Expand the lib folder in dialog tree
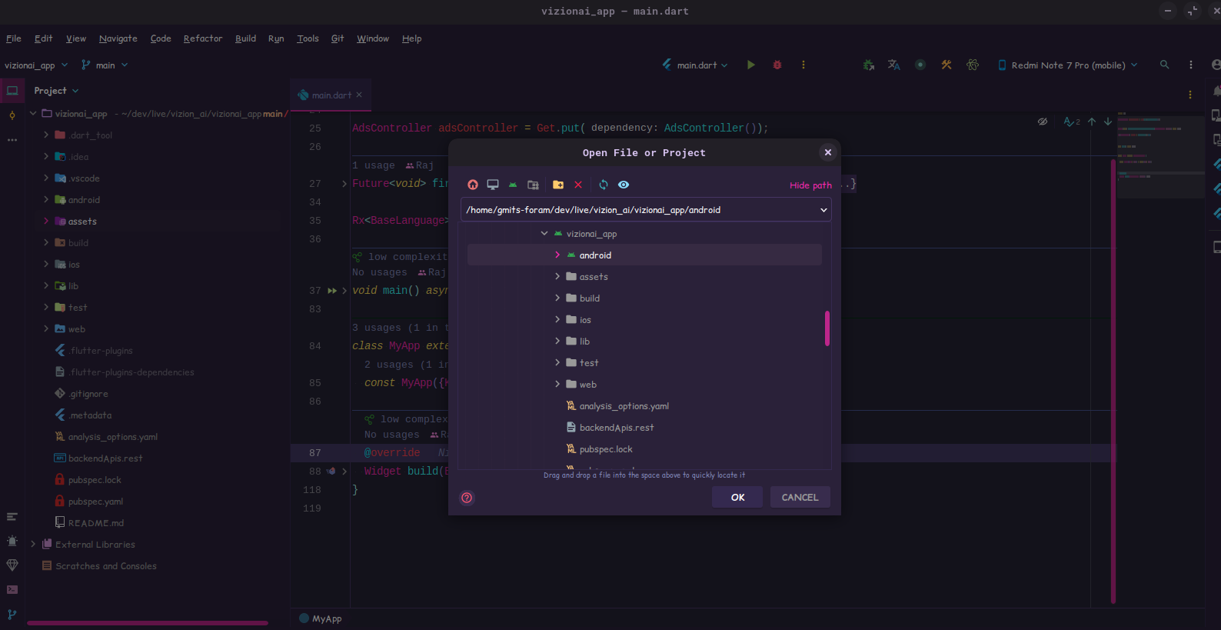1221x630 pixels. point(557,341)
